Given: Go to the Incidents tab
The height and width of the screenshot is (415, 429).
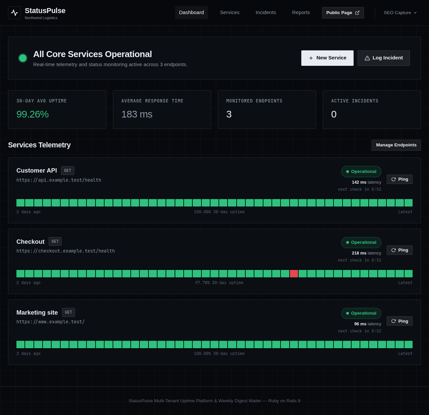Looking at the screenshot, I should pos(266,12).
